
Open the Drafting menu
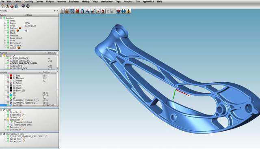pos(28,2)
